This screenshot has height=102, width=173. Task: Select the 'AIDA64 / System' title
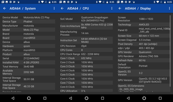click(23, 8)
